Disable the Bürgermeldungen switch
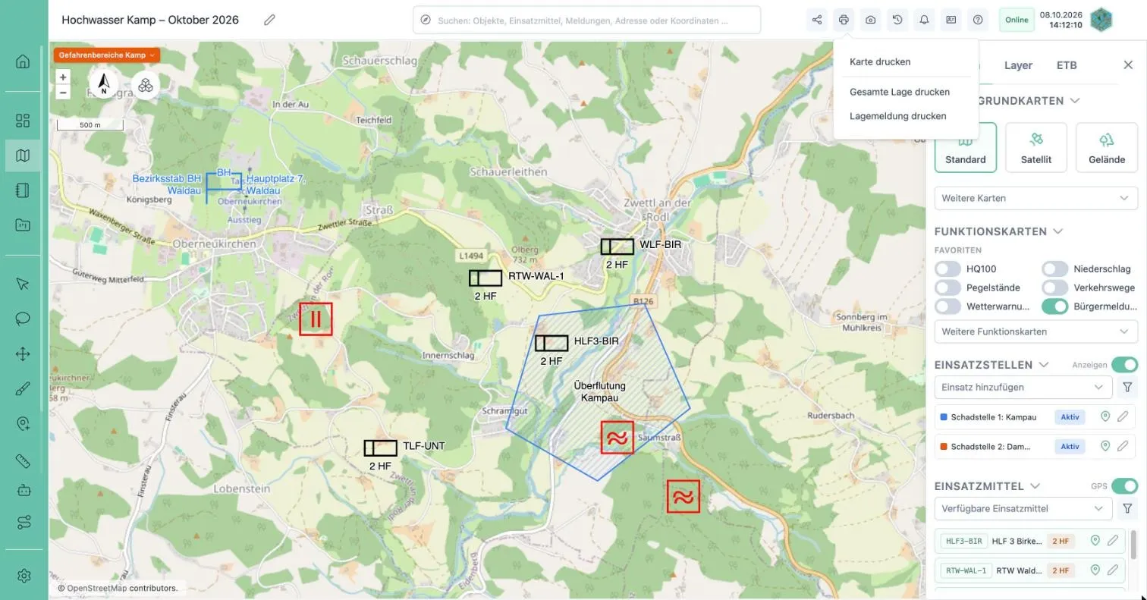This screenshot has height=600, width=1147. tap(1054, 306)
